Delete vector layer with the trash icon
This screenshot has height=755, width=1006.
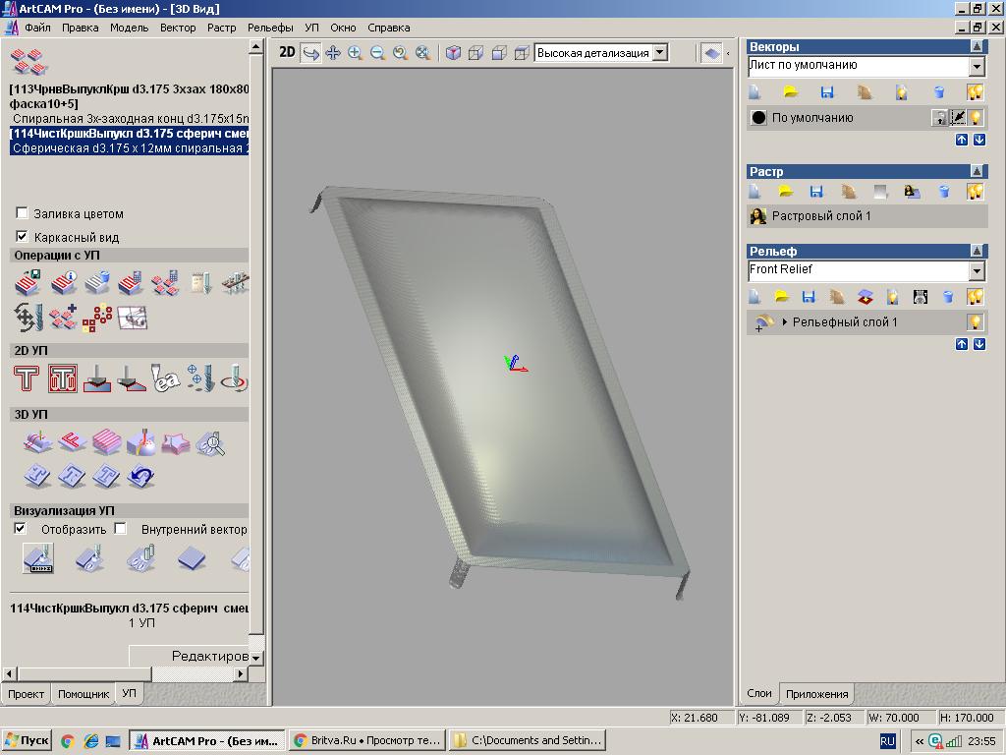[938, 92]
